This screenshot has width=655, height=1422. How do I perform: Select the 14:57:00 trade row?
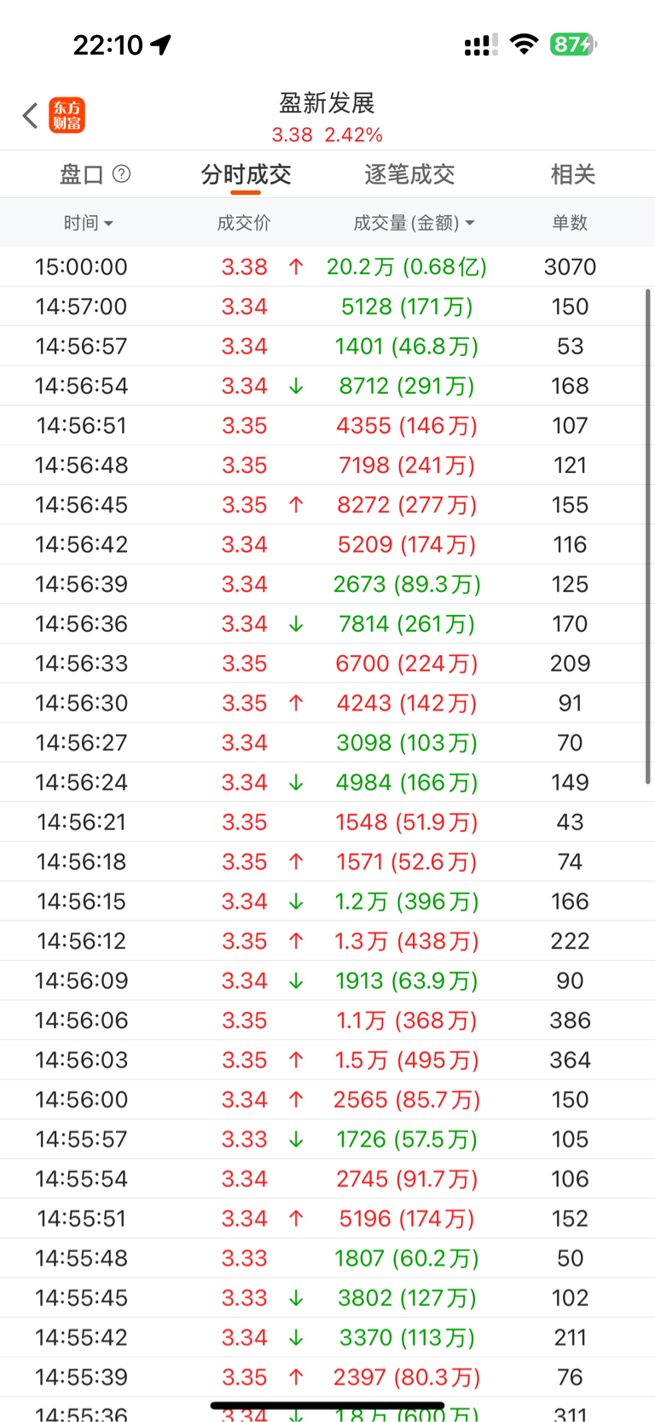pos(327,307)
